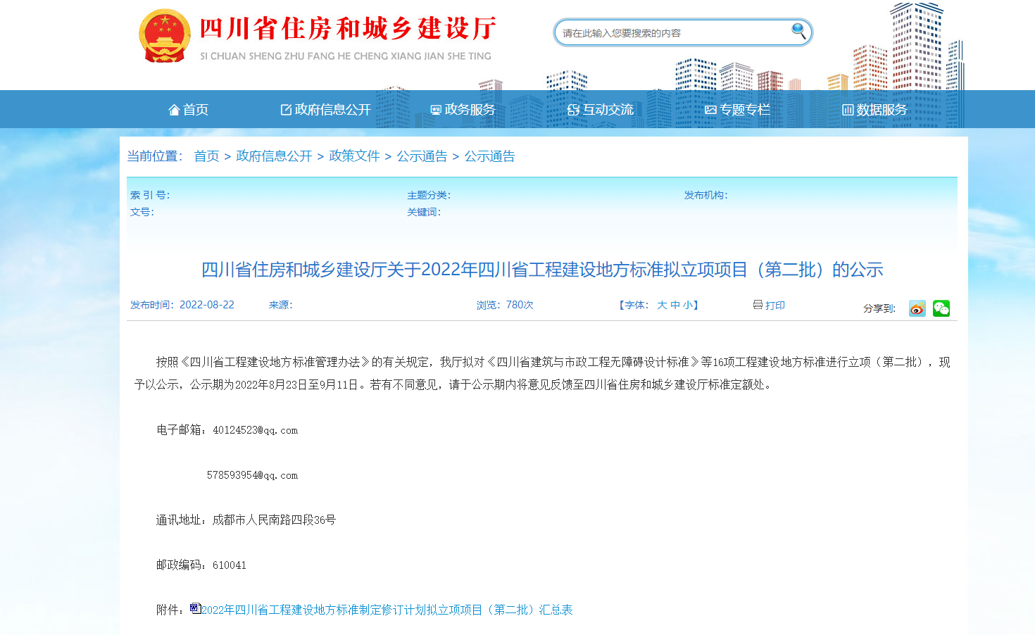Click the printer icon beside 打印
Image resolution: width=1035 pixels, height=635 pixels.
point(758,305)
